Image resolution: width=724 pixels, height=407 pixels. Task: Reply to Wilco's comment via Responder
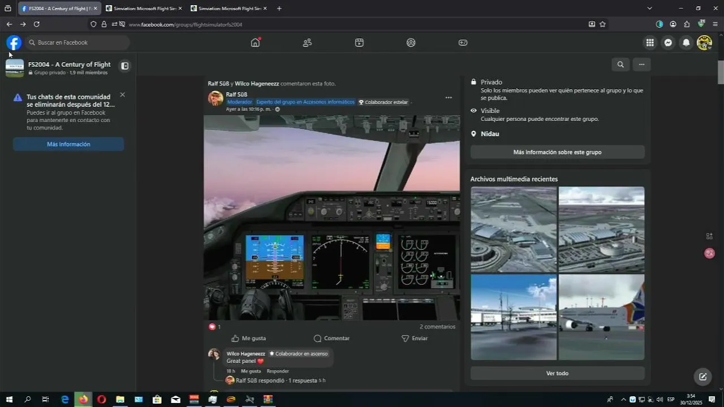click(278, 371)
